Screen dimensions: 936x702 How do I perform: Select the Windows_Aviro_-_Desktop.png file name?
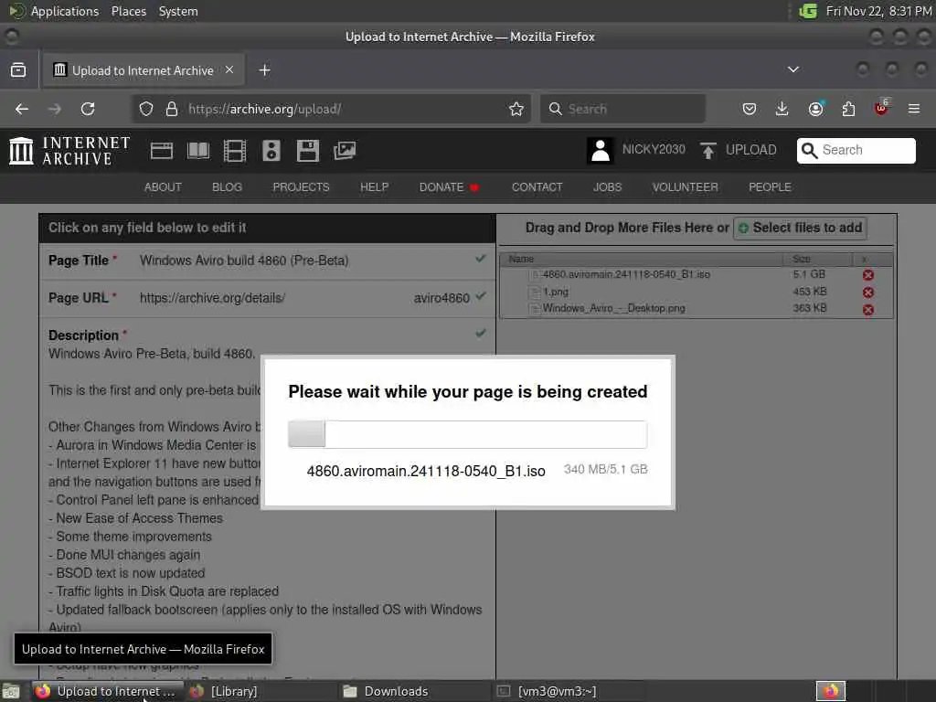pyautogui.click(x=613, y=309)
